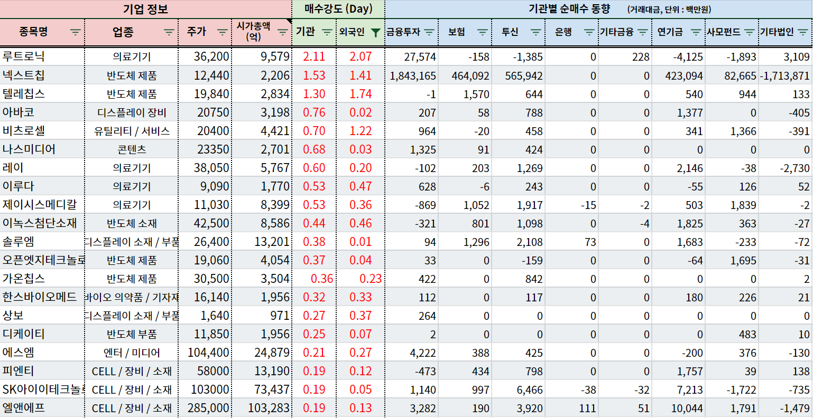Select the market cap cell 9,579

[x=262, y=56]
